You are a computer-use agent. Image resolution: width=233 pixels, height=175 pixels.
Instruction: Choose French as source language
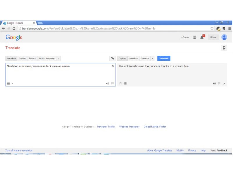[32, 58]
